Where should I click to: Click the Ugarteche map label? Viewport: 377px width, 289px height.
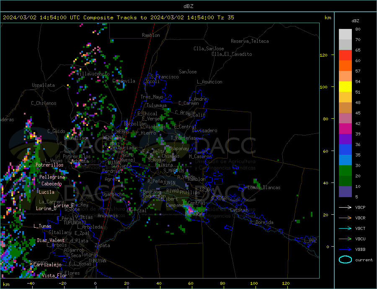113,194
